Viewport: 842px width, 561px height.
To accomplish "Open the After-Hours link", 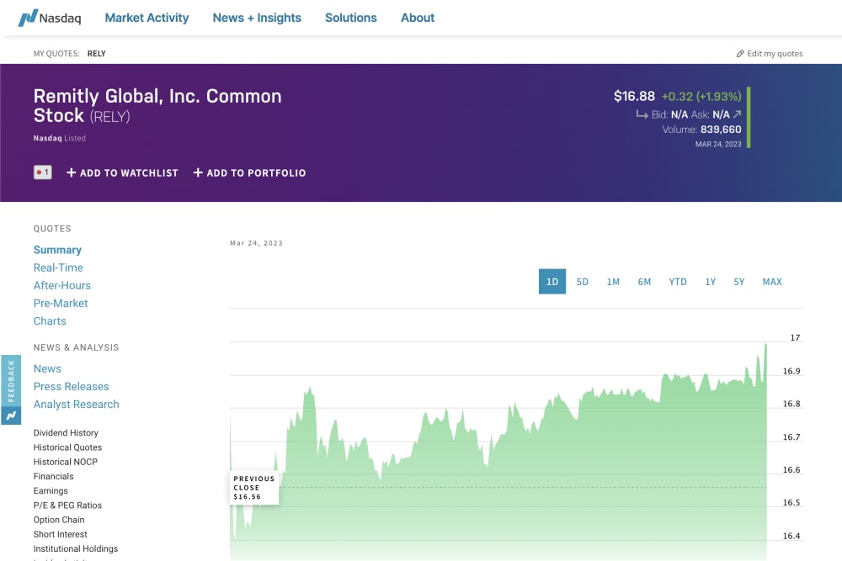I will pyautogui.click(x=61, y=285).
